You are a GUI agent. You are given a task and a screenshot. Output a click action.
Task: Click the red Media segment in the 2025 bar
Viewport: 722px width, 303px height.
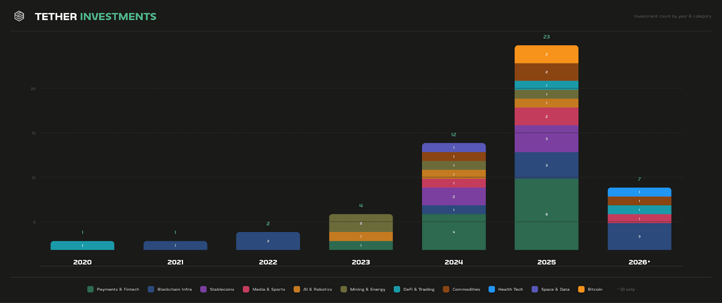point(546,117)
